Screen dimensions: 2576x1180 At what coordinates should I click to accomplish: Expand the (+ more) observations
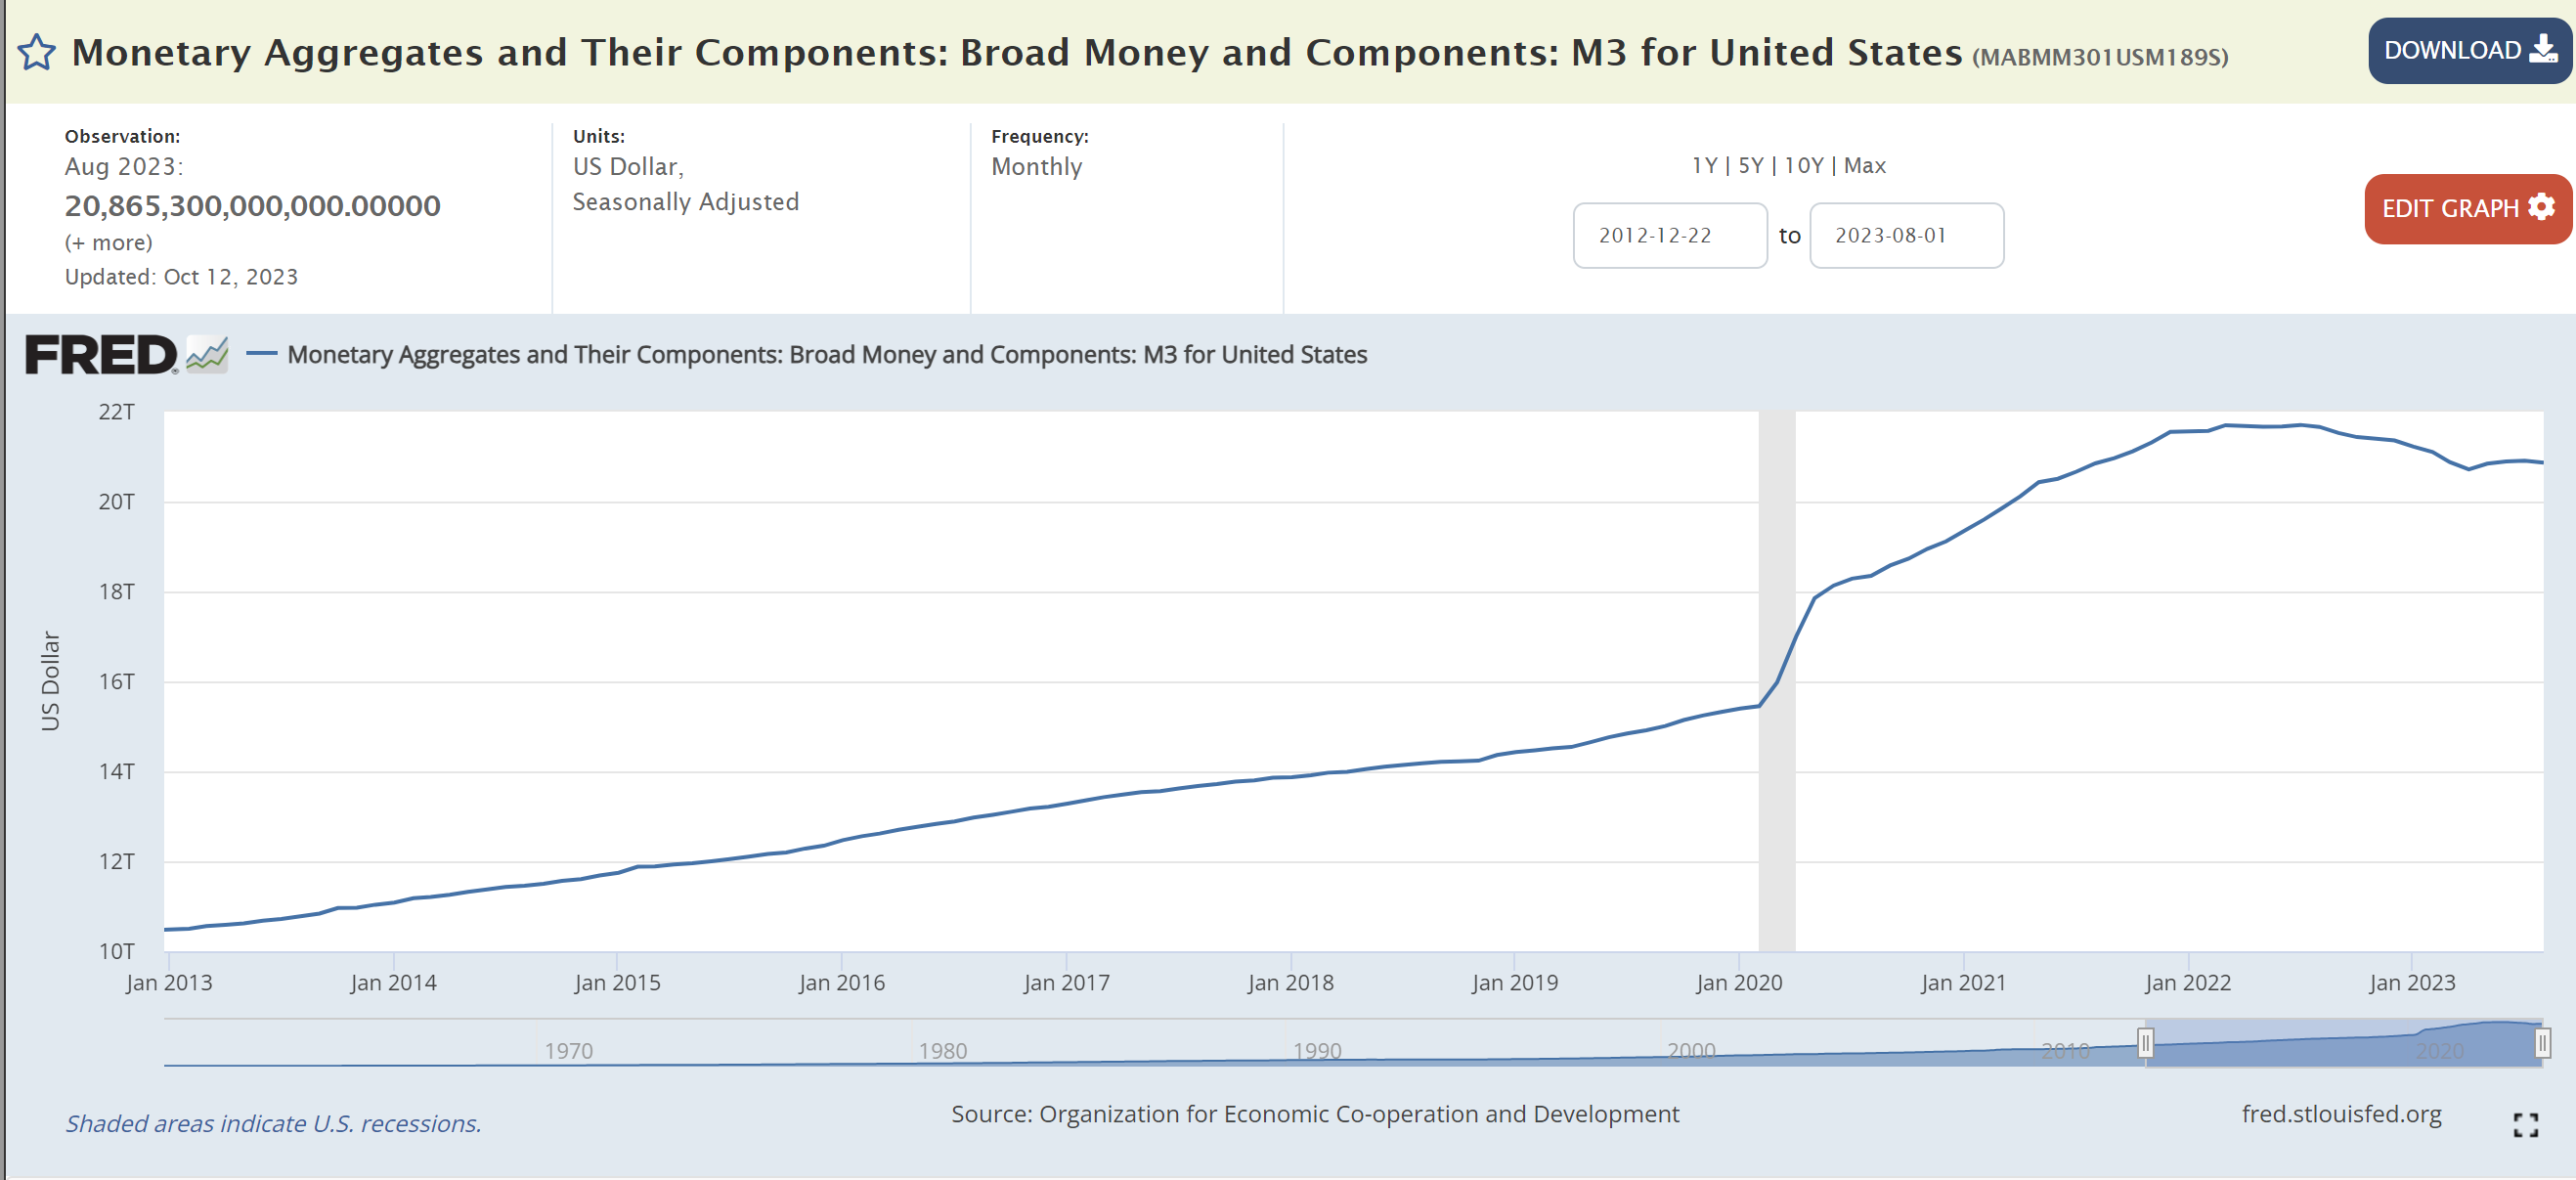[x=109, y=243]
